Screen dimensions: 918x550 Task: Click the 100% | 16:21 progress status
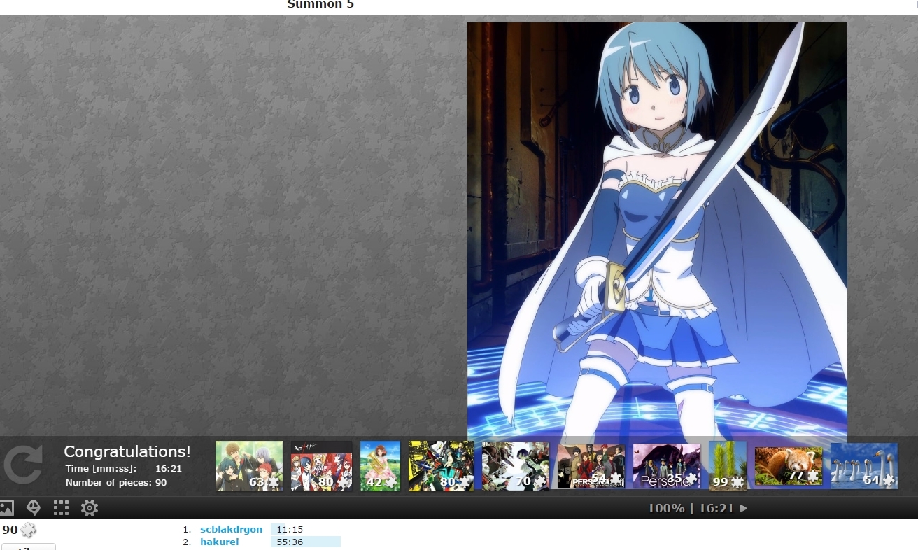point(691,509)
